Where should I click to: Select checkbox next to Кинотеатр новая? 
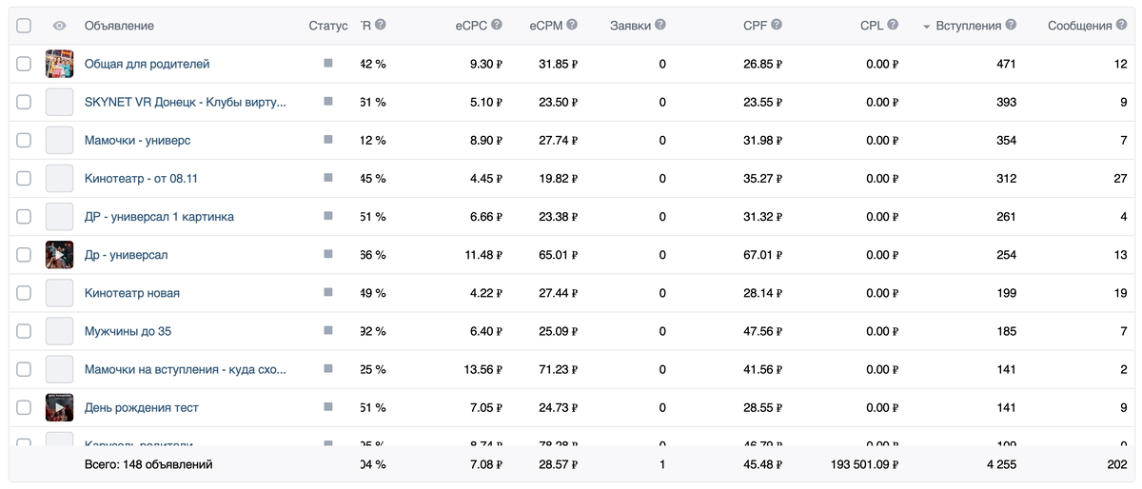tap(24, 293)
